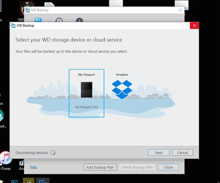This screenshot has height=183, width=220.
Task: Click the teal circular desktop icon on left
Action: (x=2, y=116)
